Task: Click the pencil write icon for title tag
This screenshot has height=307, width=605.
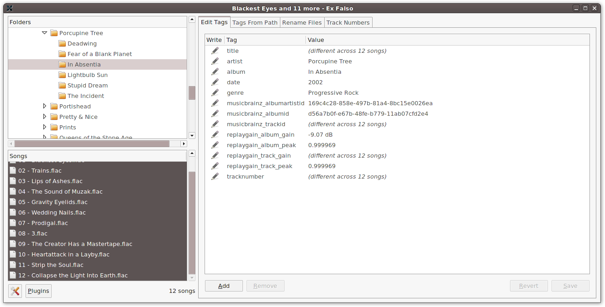Action: coord(215,51)
